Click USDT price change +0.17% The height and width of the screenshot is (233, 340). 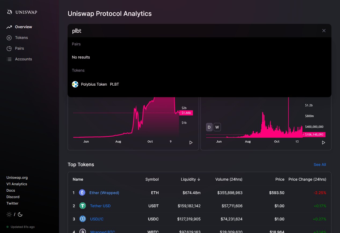320,206
